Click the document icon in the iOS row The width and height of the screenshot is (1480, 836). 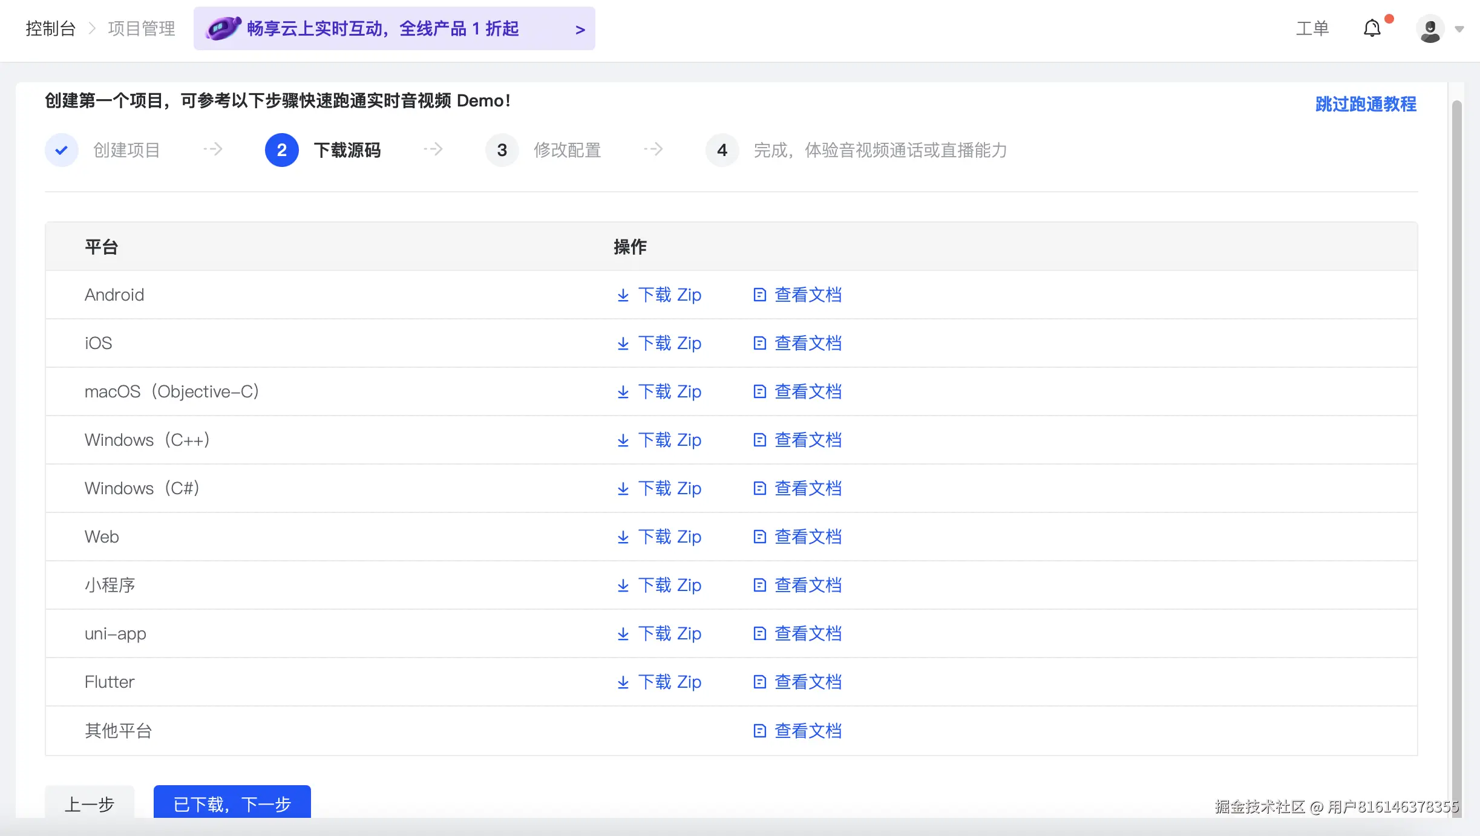point(759,344)
